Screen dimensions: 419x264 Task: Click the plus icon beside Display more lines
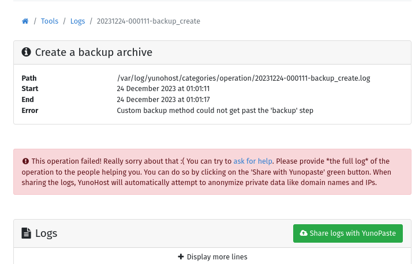181,257
